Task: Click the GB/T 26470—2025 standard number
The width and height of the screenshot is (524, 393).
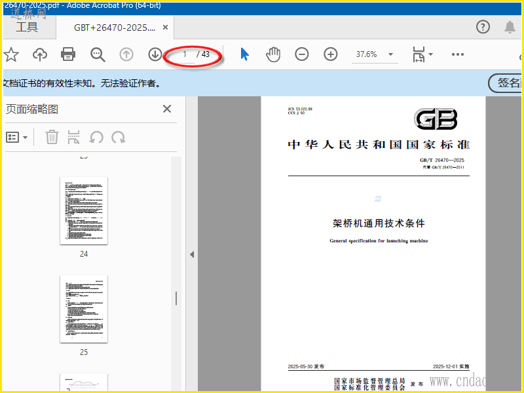Action: point(441,160)
